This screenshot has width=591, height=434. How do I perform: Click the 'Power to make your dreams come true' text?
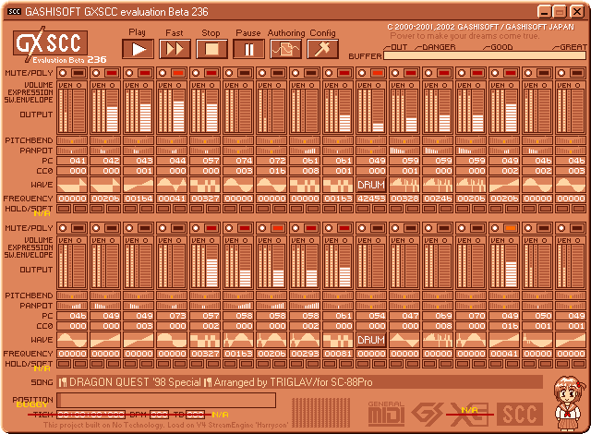pos(464,36)
